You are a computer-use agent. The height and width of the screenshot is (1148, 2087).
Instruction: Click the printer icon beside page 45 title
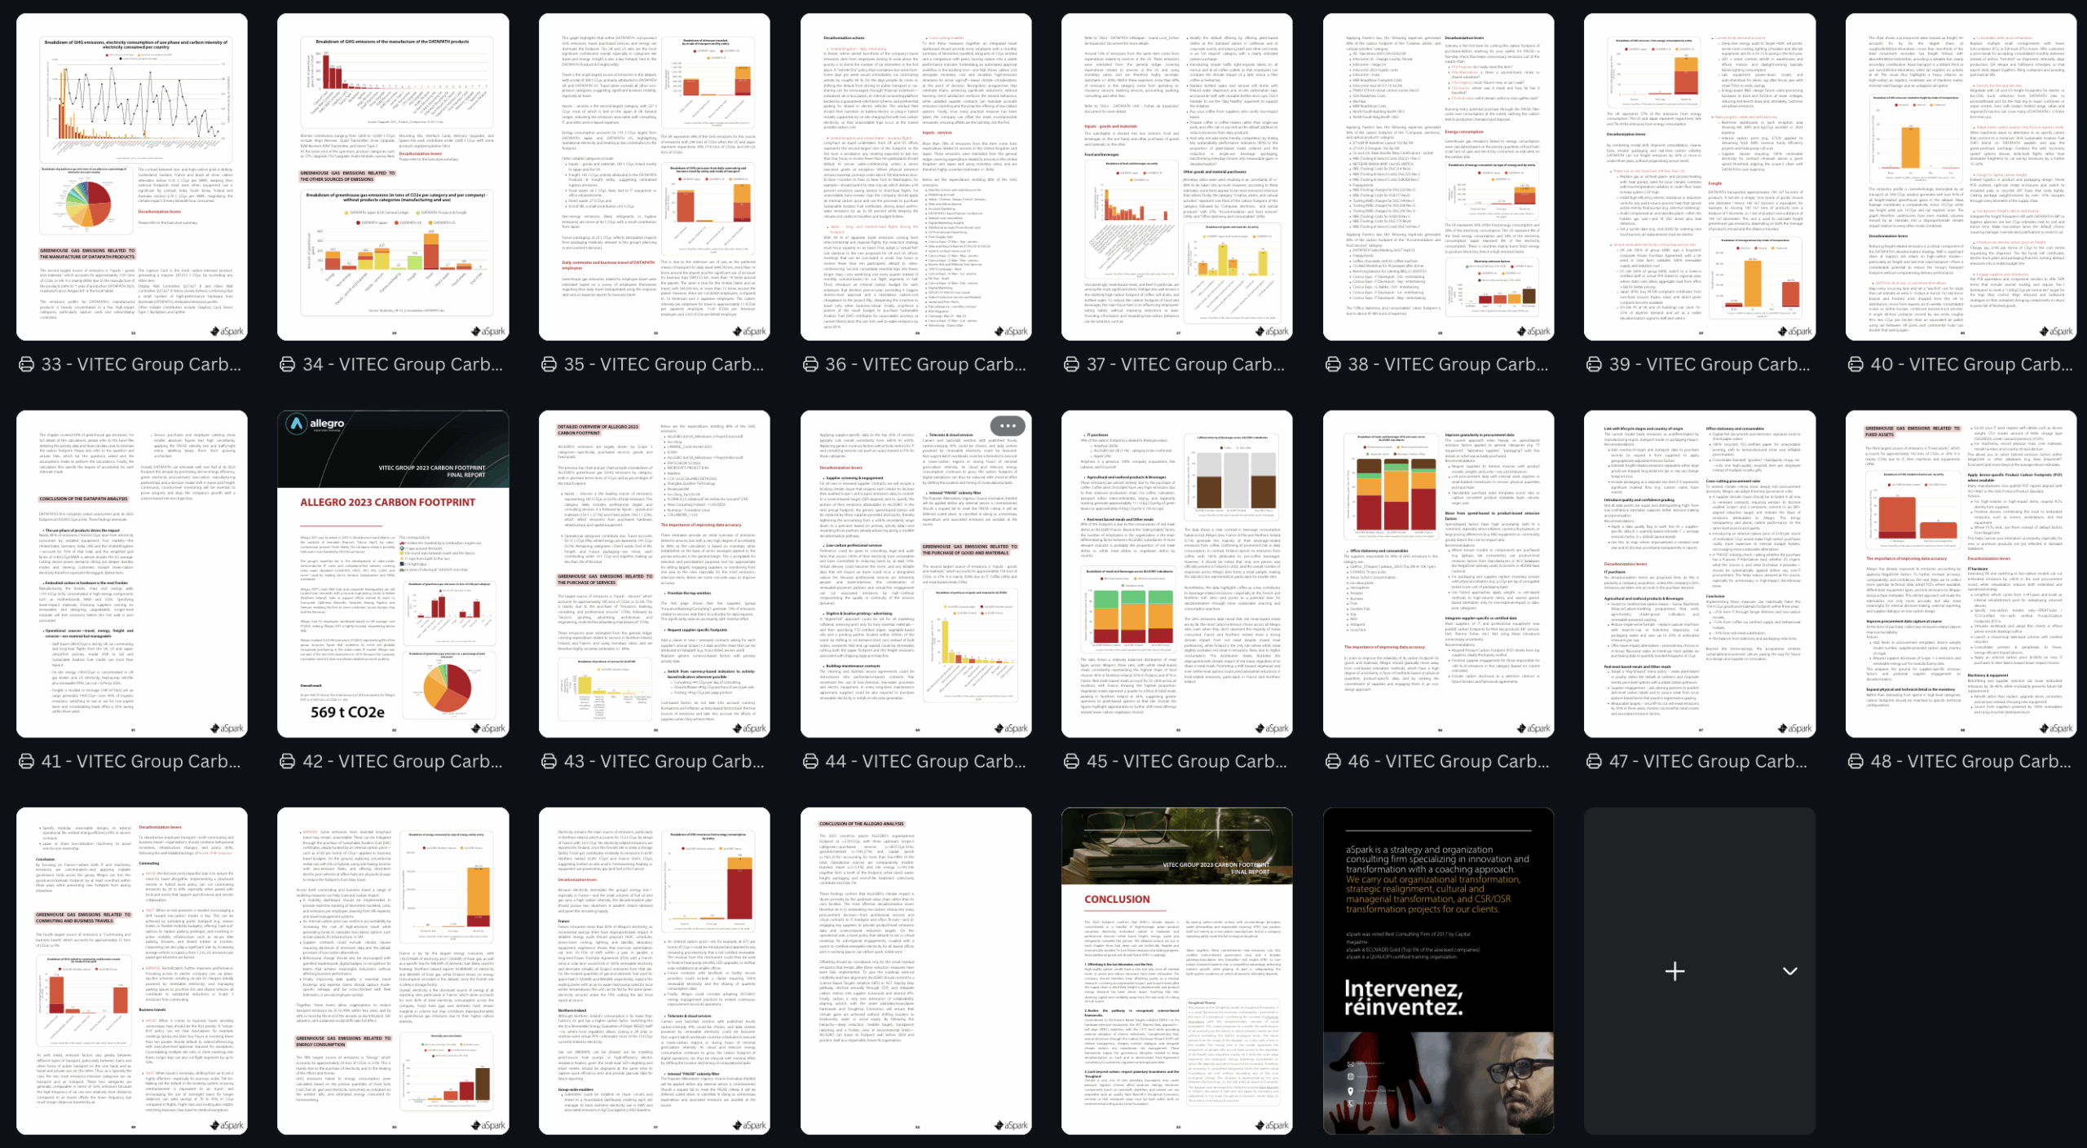[x=1072, y=761]
